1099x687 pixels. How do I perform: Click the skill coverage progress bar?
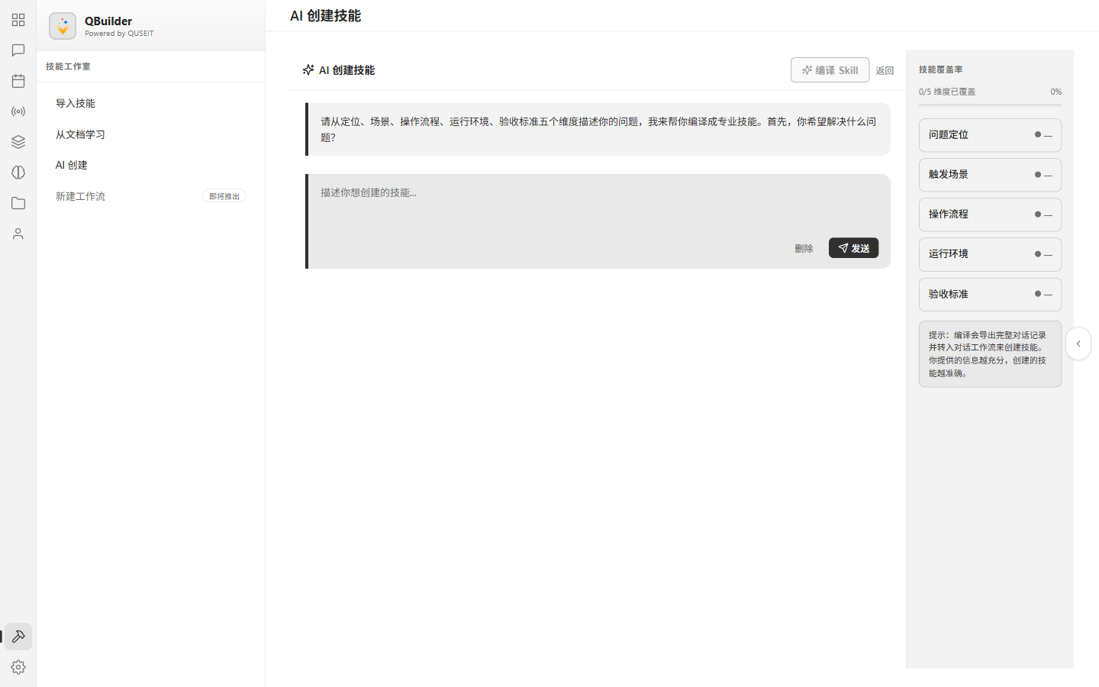[x=990, y=105]
